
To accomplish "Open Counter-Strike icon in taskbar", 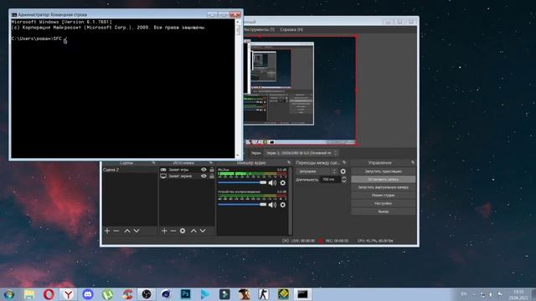I will click(x=264, y=294).
